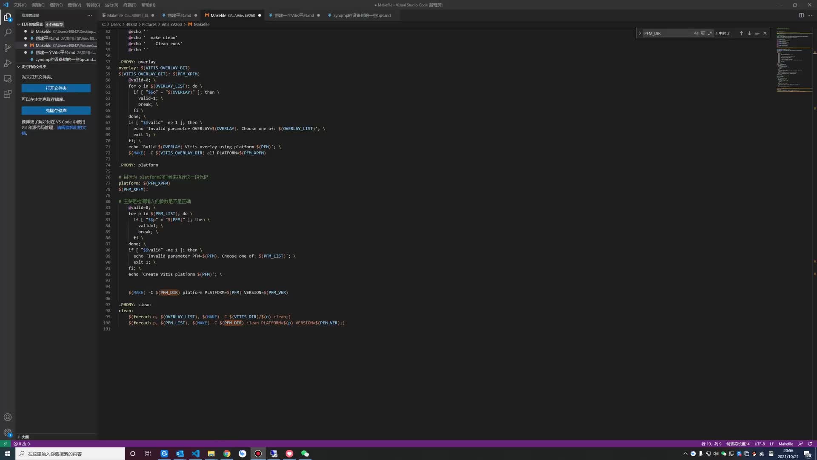Image resolution: width=817 pixels, height=460 pixels.
Task: Open Chrome from taskbar
Action: [227, 454]
